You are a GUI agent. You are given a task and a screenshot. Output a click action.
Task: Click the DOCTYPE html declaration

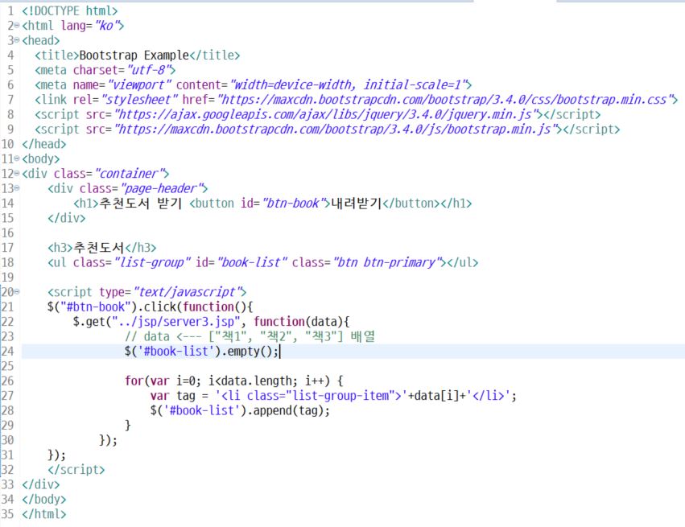coord(70,10)
